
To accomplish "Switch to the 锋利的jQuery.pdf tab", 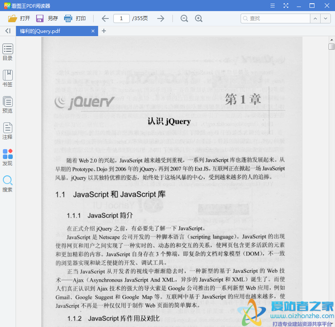I will 57,31.
